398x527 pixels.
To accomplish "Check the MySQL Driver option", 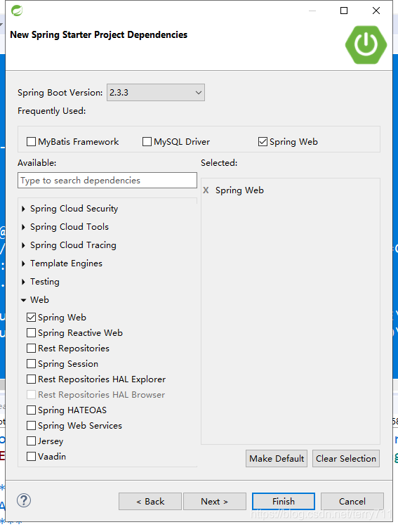I will (x=147, y=142).
